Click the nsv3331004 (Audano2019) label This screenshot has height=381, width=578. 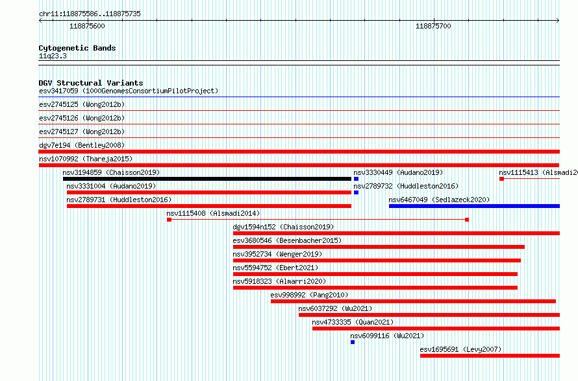tap(111, 186)
